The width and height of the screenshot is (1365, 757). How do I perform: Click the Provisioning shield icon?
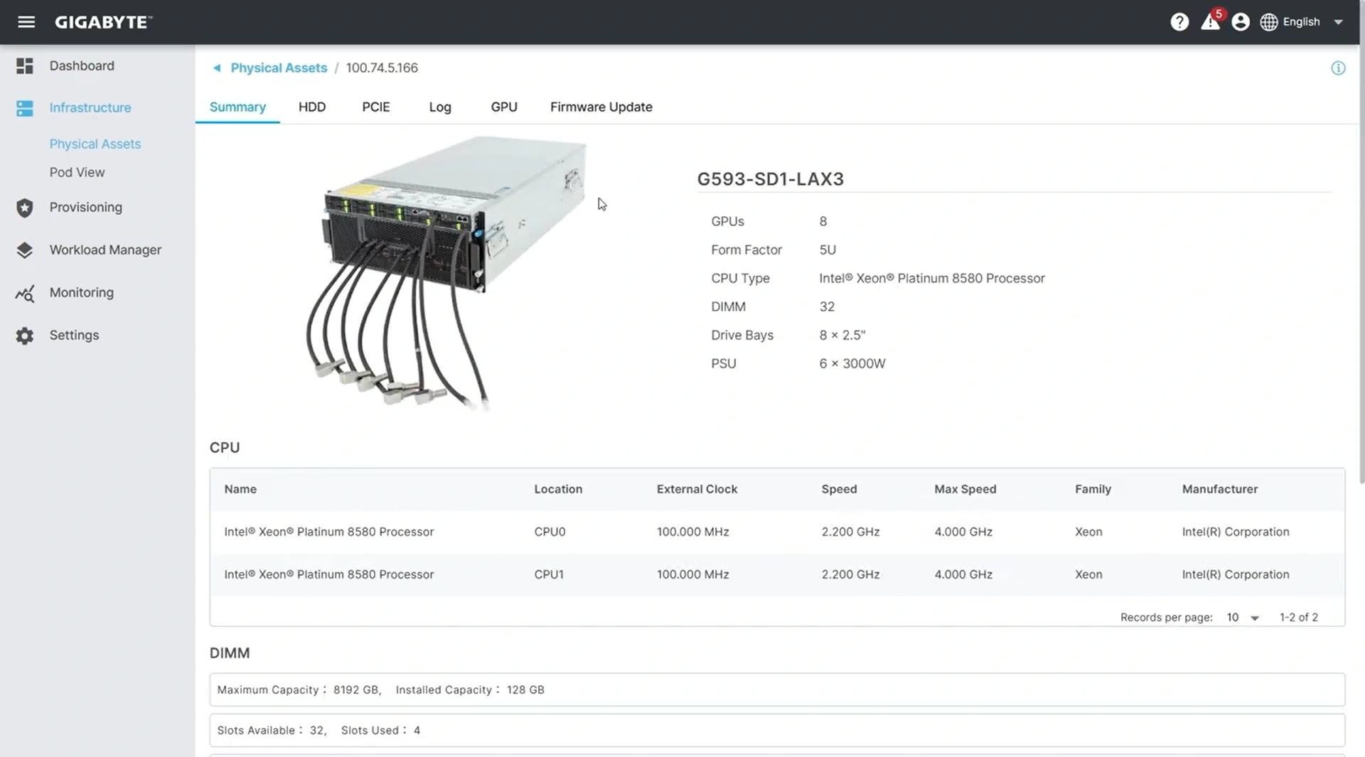point(25,208)
